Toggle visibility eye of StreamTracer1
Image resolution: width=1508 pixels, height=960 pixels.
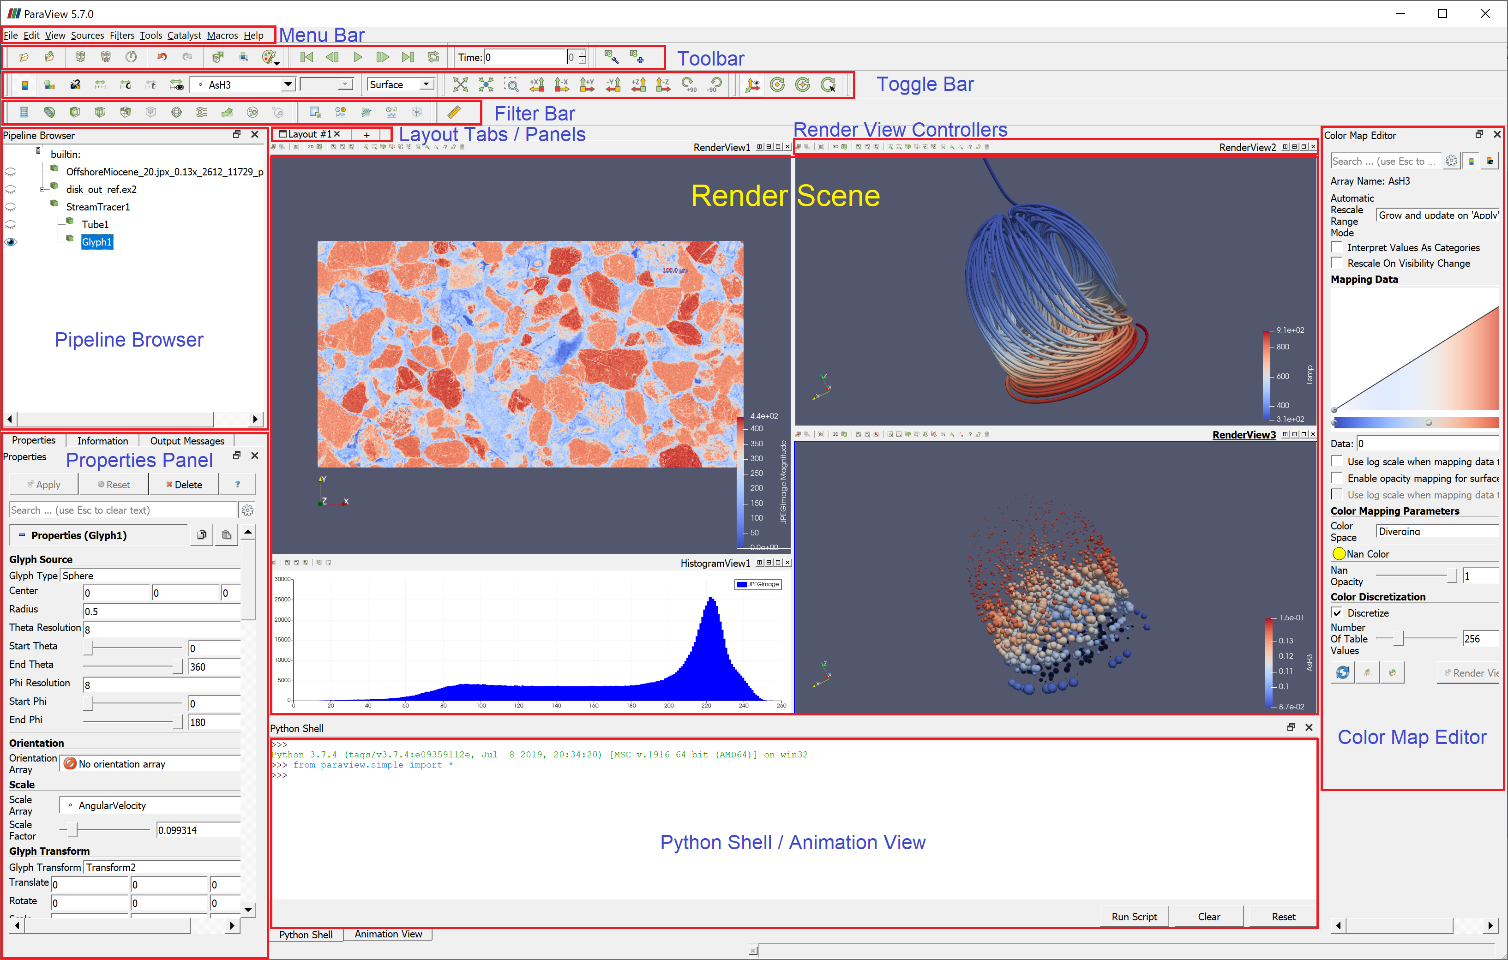click(x=11, y=207)
